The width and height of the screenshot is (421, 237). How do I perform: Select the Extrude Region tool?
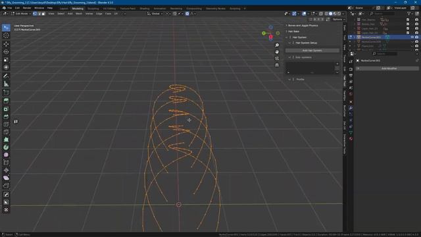click(6, 101)
